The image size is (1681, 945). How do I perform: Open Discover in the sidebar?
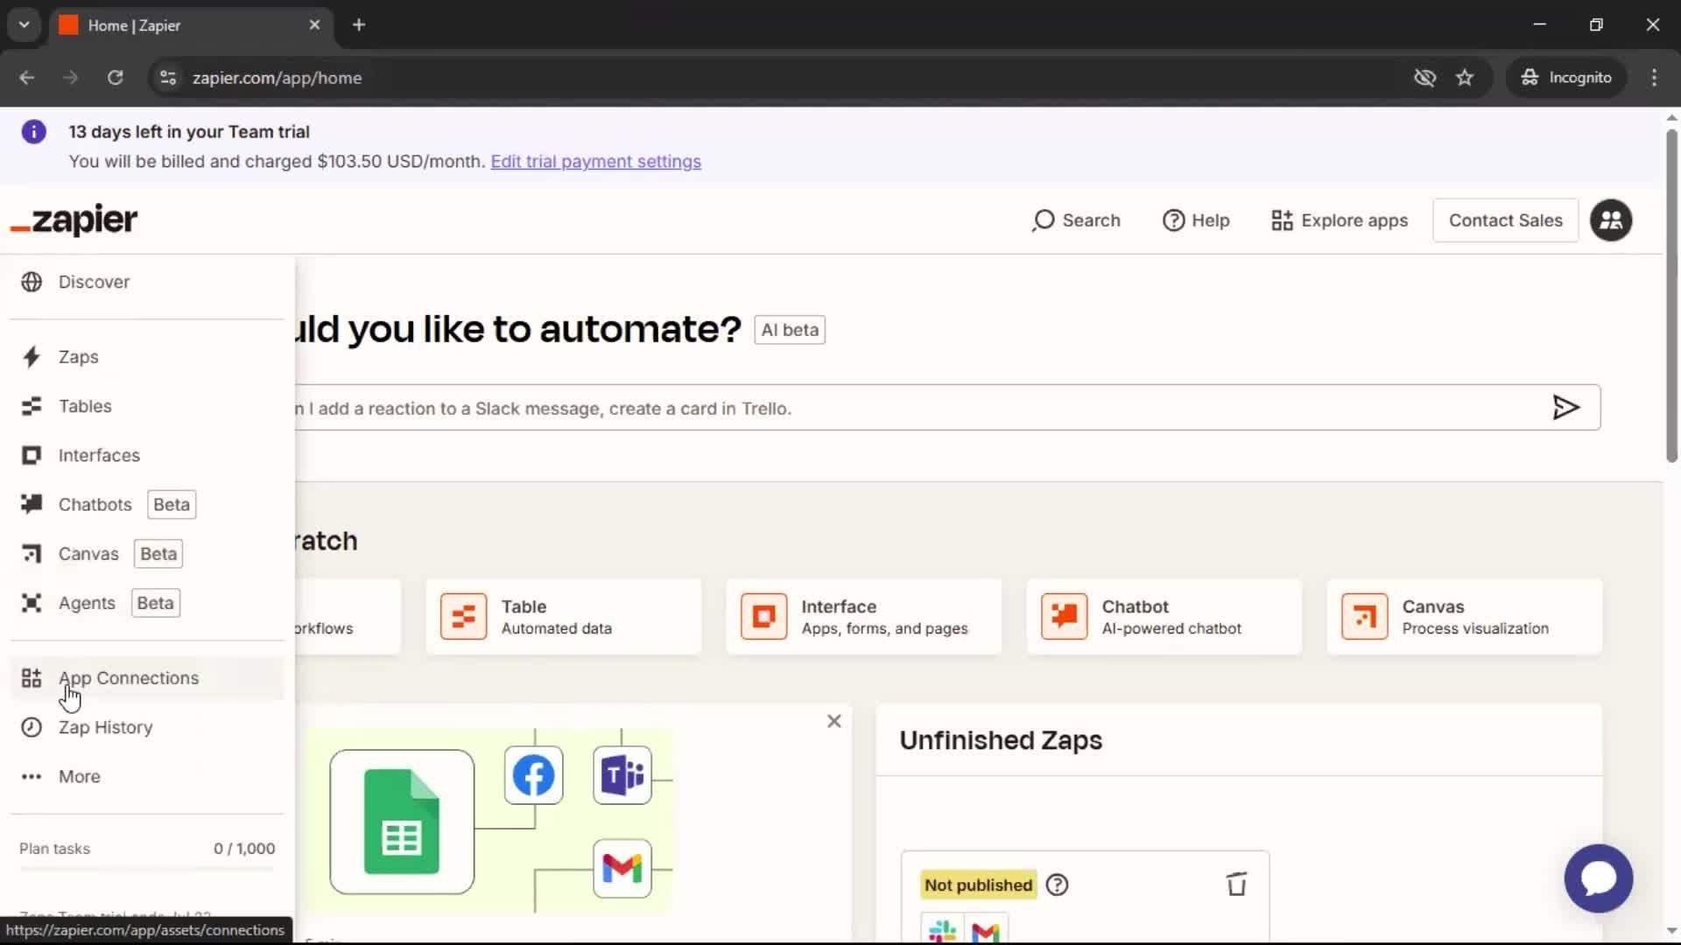click(147, 282)
